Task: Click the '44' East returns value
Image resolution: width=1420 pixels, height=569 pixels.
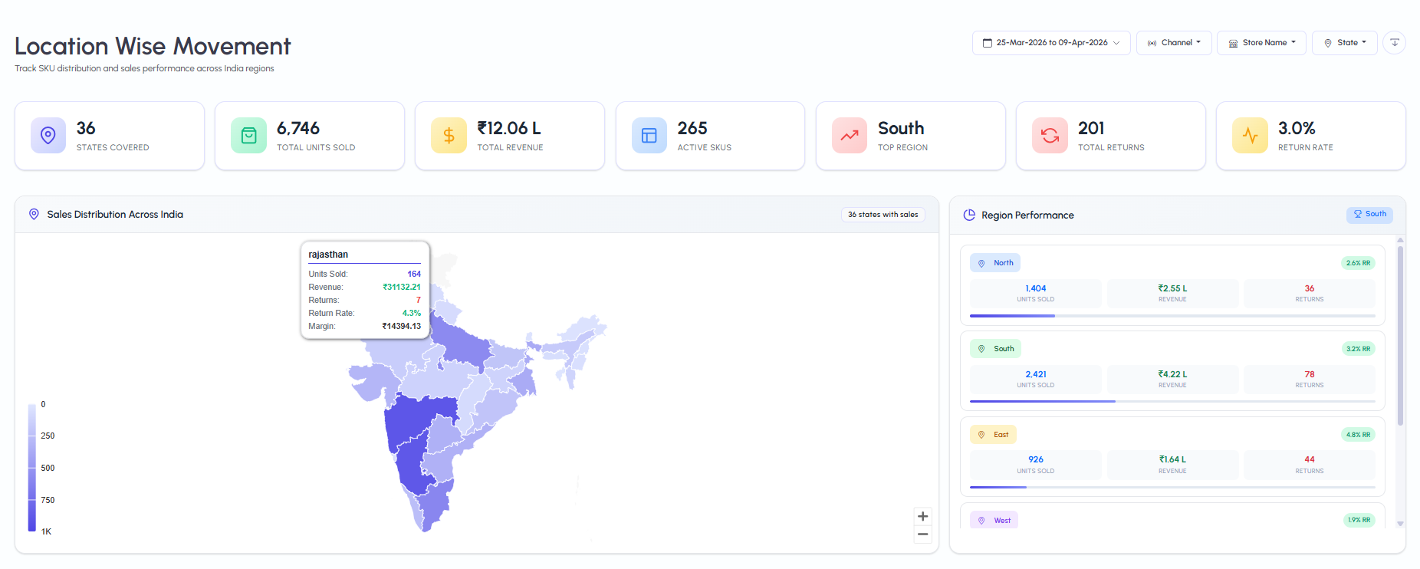Action: (1310, 459)
